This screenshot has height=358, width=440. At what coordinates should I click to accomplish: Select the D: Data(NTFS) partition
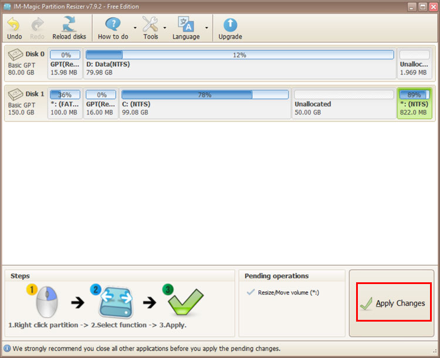239,63
